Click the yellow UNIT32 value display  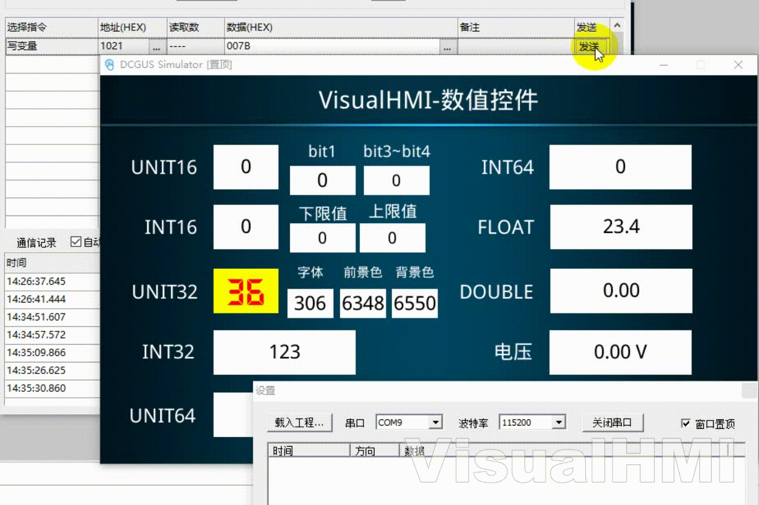pyautogui.click(x=246, y=291)
